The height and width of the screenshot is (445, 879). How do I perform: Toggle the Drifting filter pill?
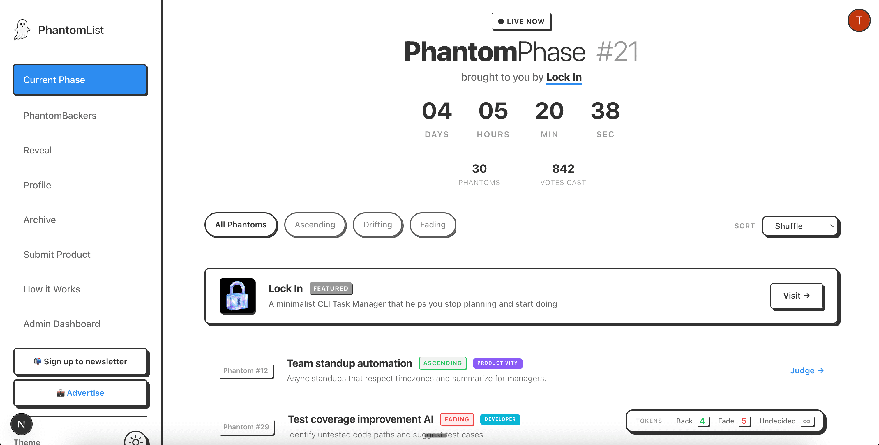pyautogui.click(x=378, y=225)
